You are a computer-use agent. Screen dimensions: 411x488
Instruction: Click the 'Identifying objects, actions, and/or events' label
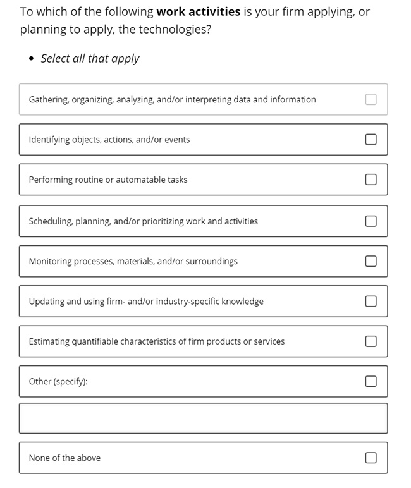109,140
